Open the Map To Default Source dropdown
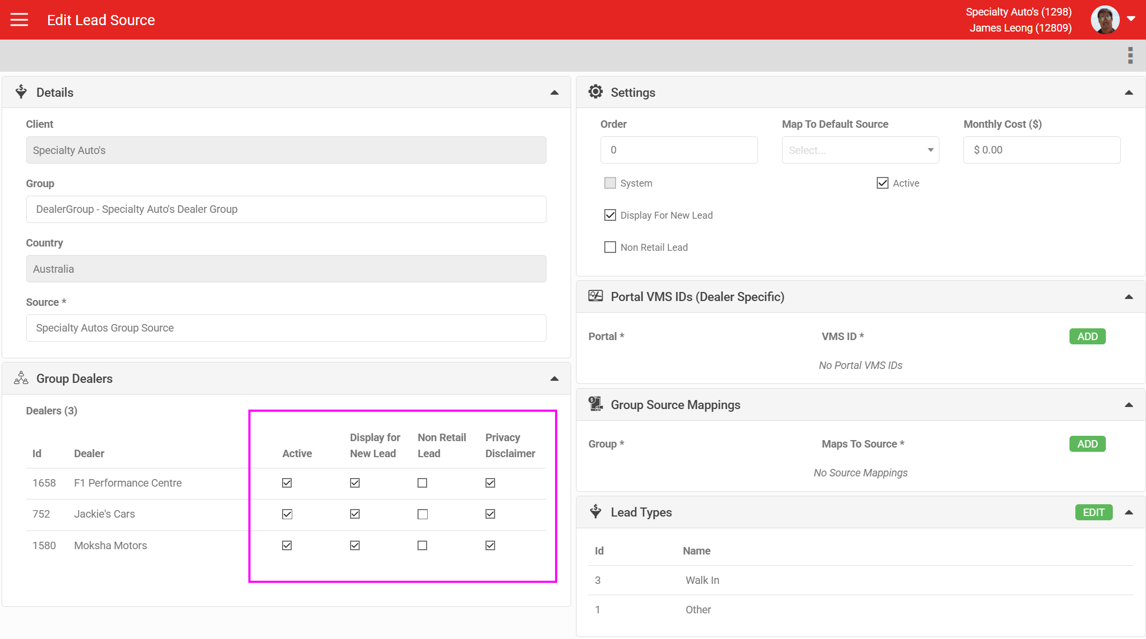The width and height of the screenshot is (1146, 639). click(x=860, y=150)
